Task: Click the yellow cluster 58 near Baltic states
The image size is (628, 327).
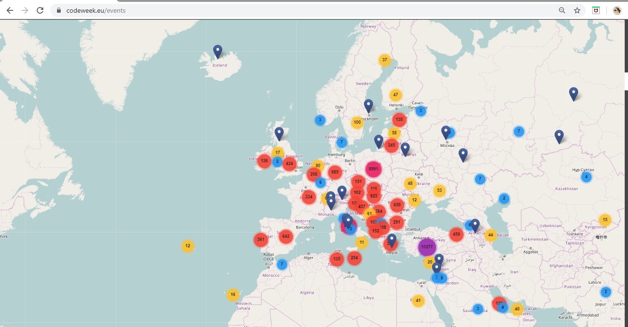Action: click(394, 133)
